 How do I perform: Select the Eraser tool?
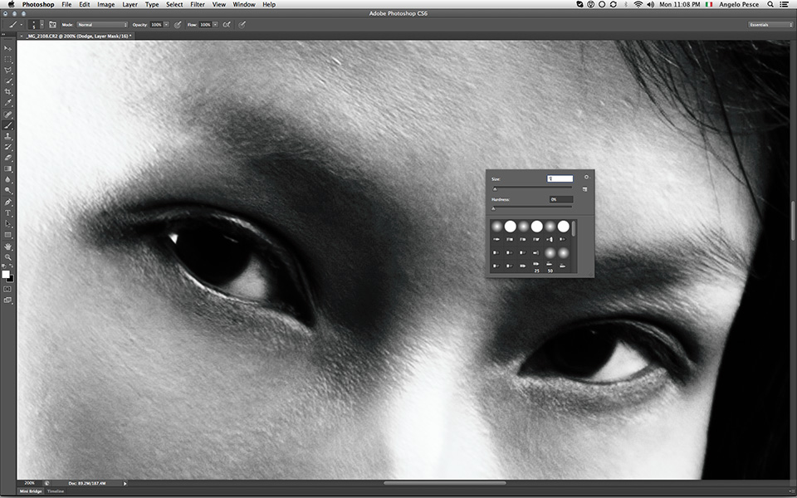[7, 158]
